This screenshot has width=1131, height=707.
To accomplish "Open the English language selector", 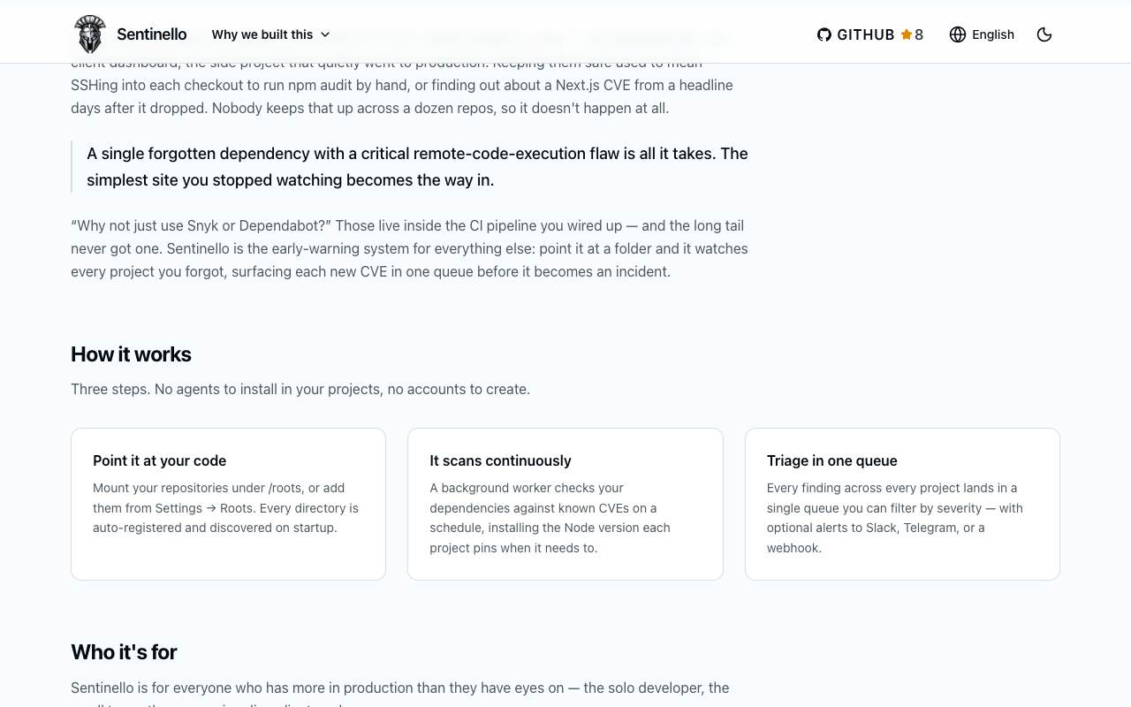I will tap(982, 34).
